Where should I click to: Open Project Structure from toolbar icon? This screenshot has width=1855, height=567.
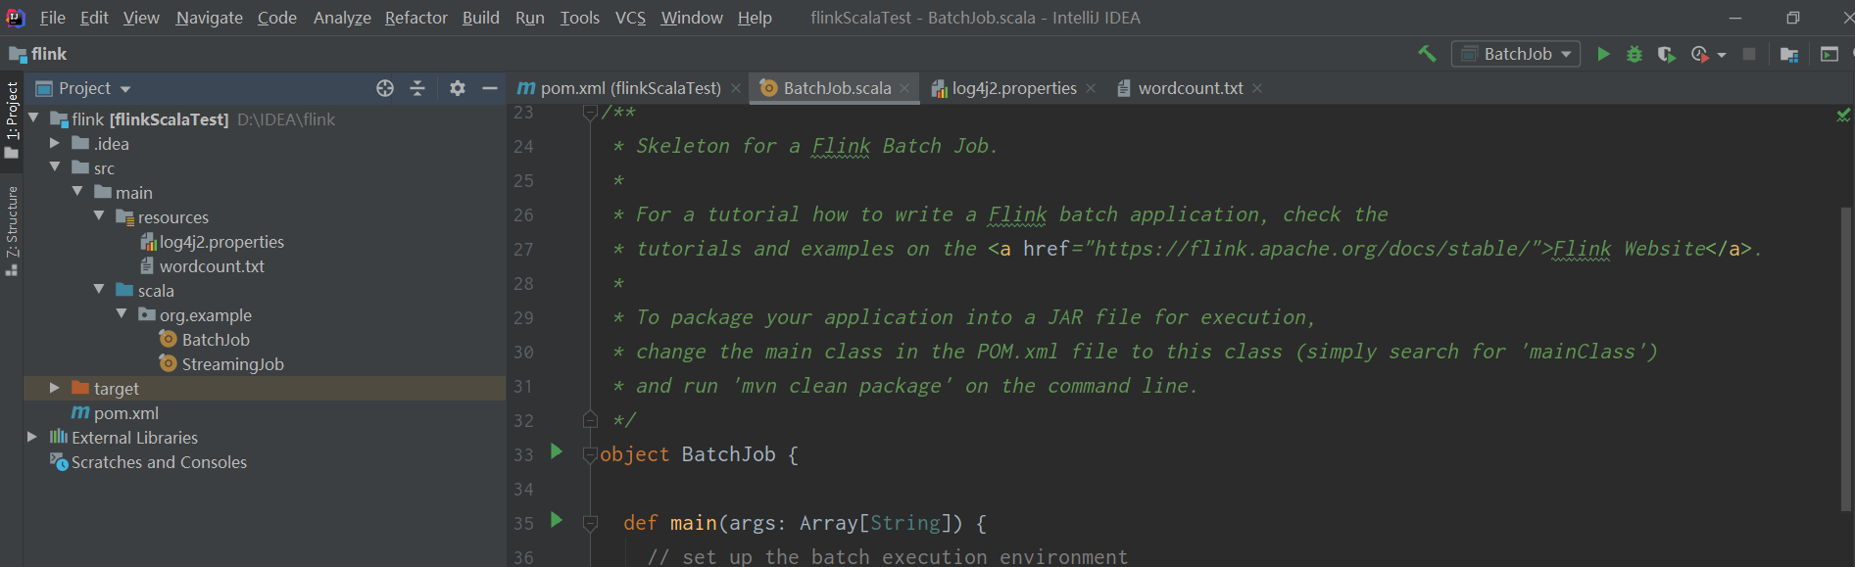(x=1789, y=54)
